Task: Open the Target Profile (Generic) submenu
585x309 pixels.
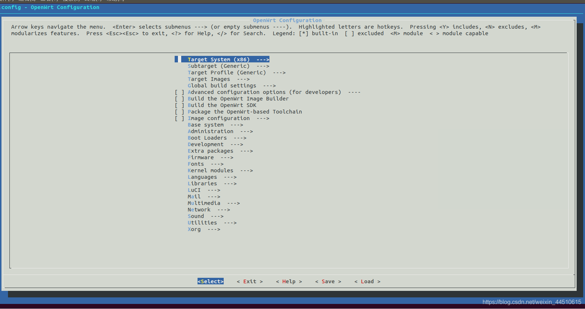Action: click(x=236, y=73)
